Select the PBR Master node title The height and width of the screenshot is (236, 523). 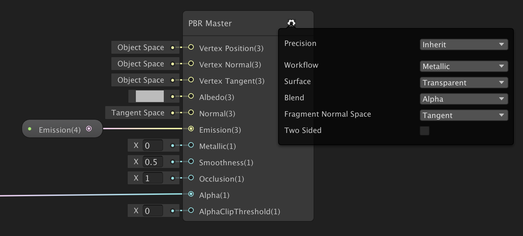click(210, 23)
